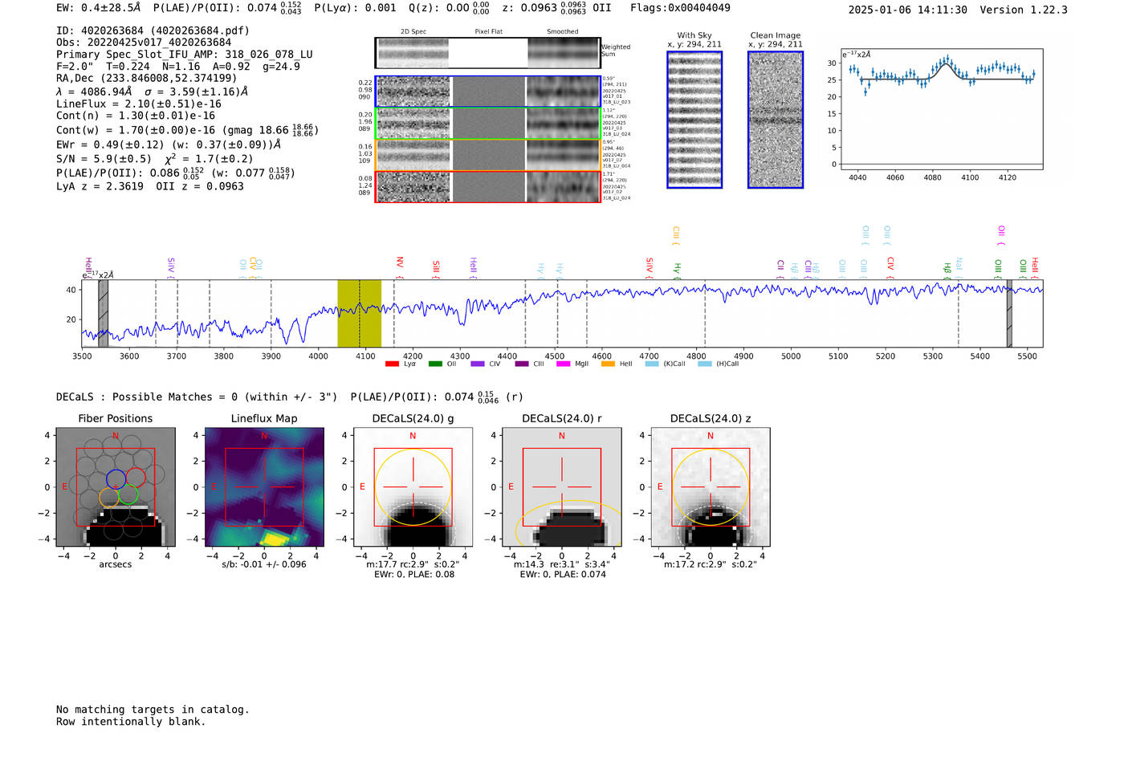Open the Clean Image cutout
Image resolution: width=1124 pixels, height=765 pixels.
[775, 120]
